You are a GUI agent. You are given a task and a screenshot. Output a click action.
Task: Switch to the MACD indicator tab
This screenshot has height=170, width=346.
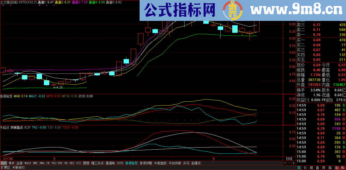28,163
